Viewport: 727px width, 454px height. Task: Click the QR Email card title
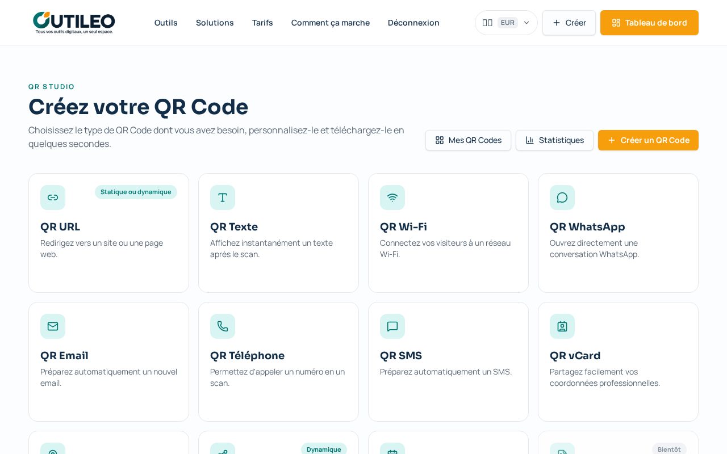click(x=64, y=355)
